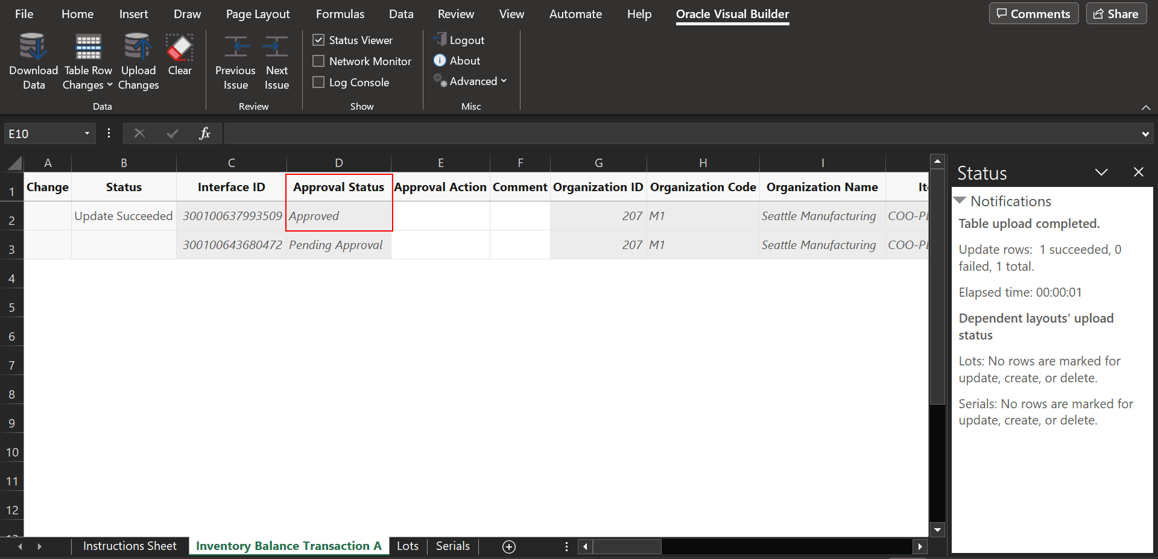1158x559 pixels.
Task: Select the Inventory Balance Transaction sheet tab
Action: point(289,546)
